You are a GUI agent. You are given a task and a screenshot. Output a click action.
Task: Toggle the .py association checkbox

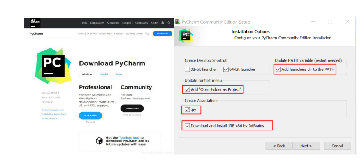pyautogui.click(x=187, y=110)
